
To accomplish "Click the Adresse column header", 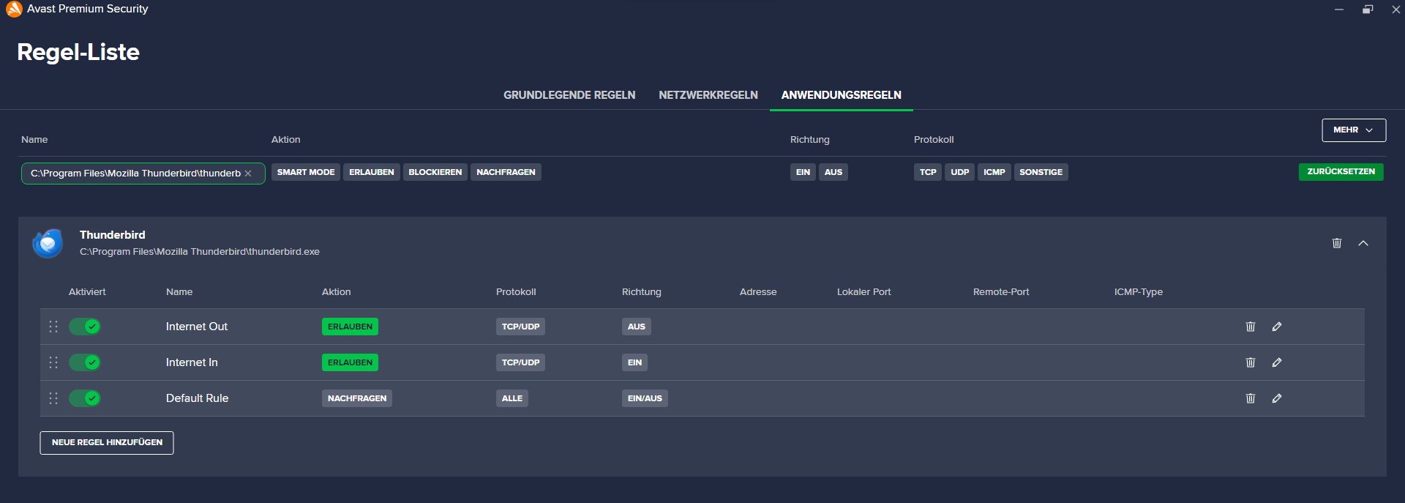I will click(758, 292).
